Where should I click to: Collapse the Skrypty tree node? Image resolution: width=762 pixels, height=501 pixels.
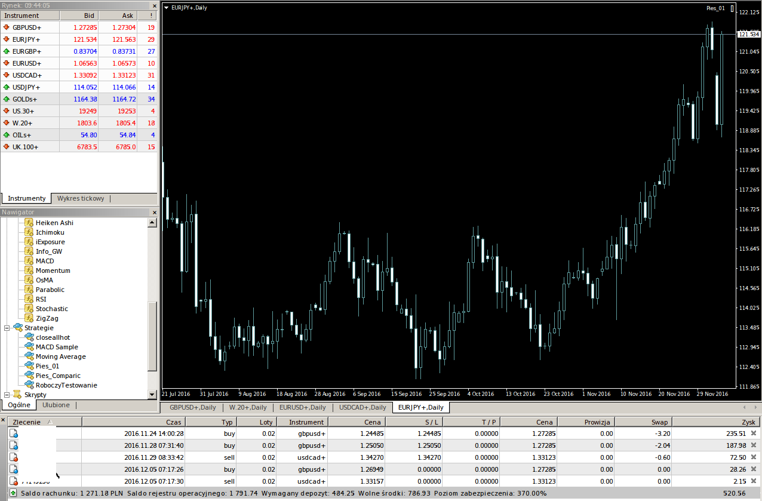point(7,395)
